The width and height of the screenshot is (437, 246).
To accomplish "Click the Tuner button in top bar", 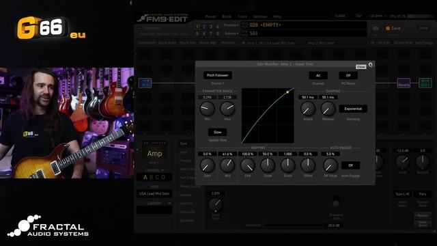I will [x=340, y=16].
